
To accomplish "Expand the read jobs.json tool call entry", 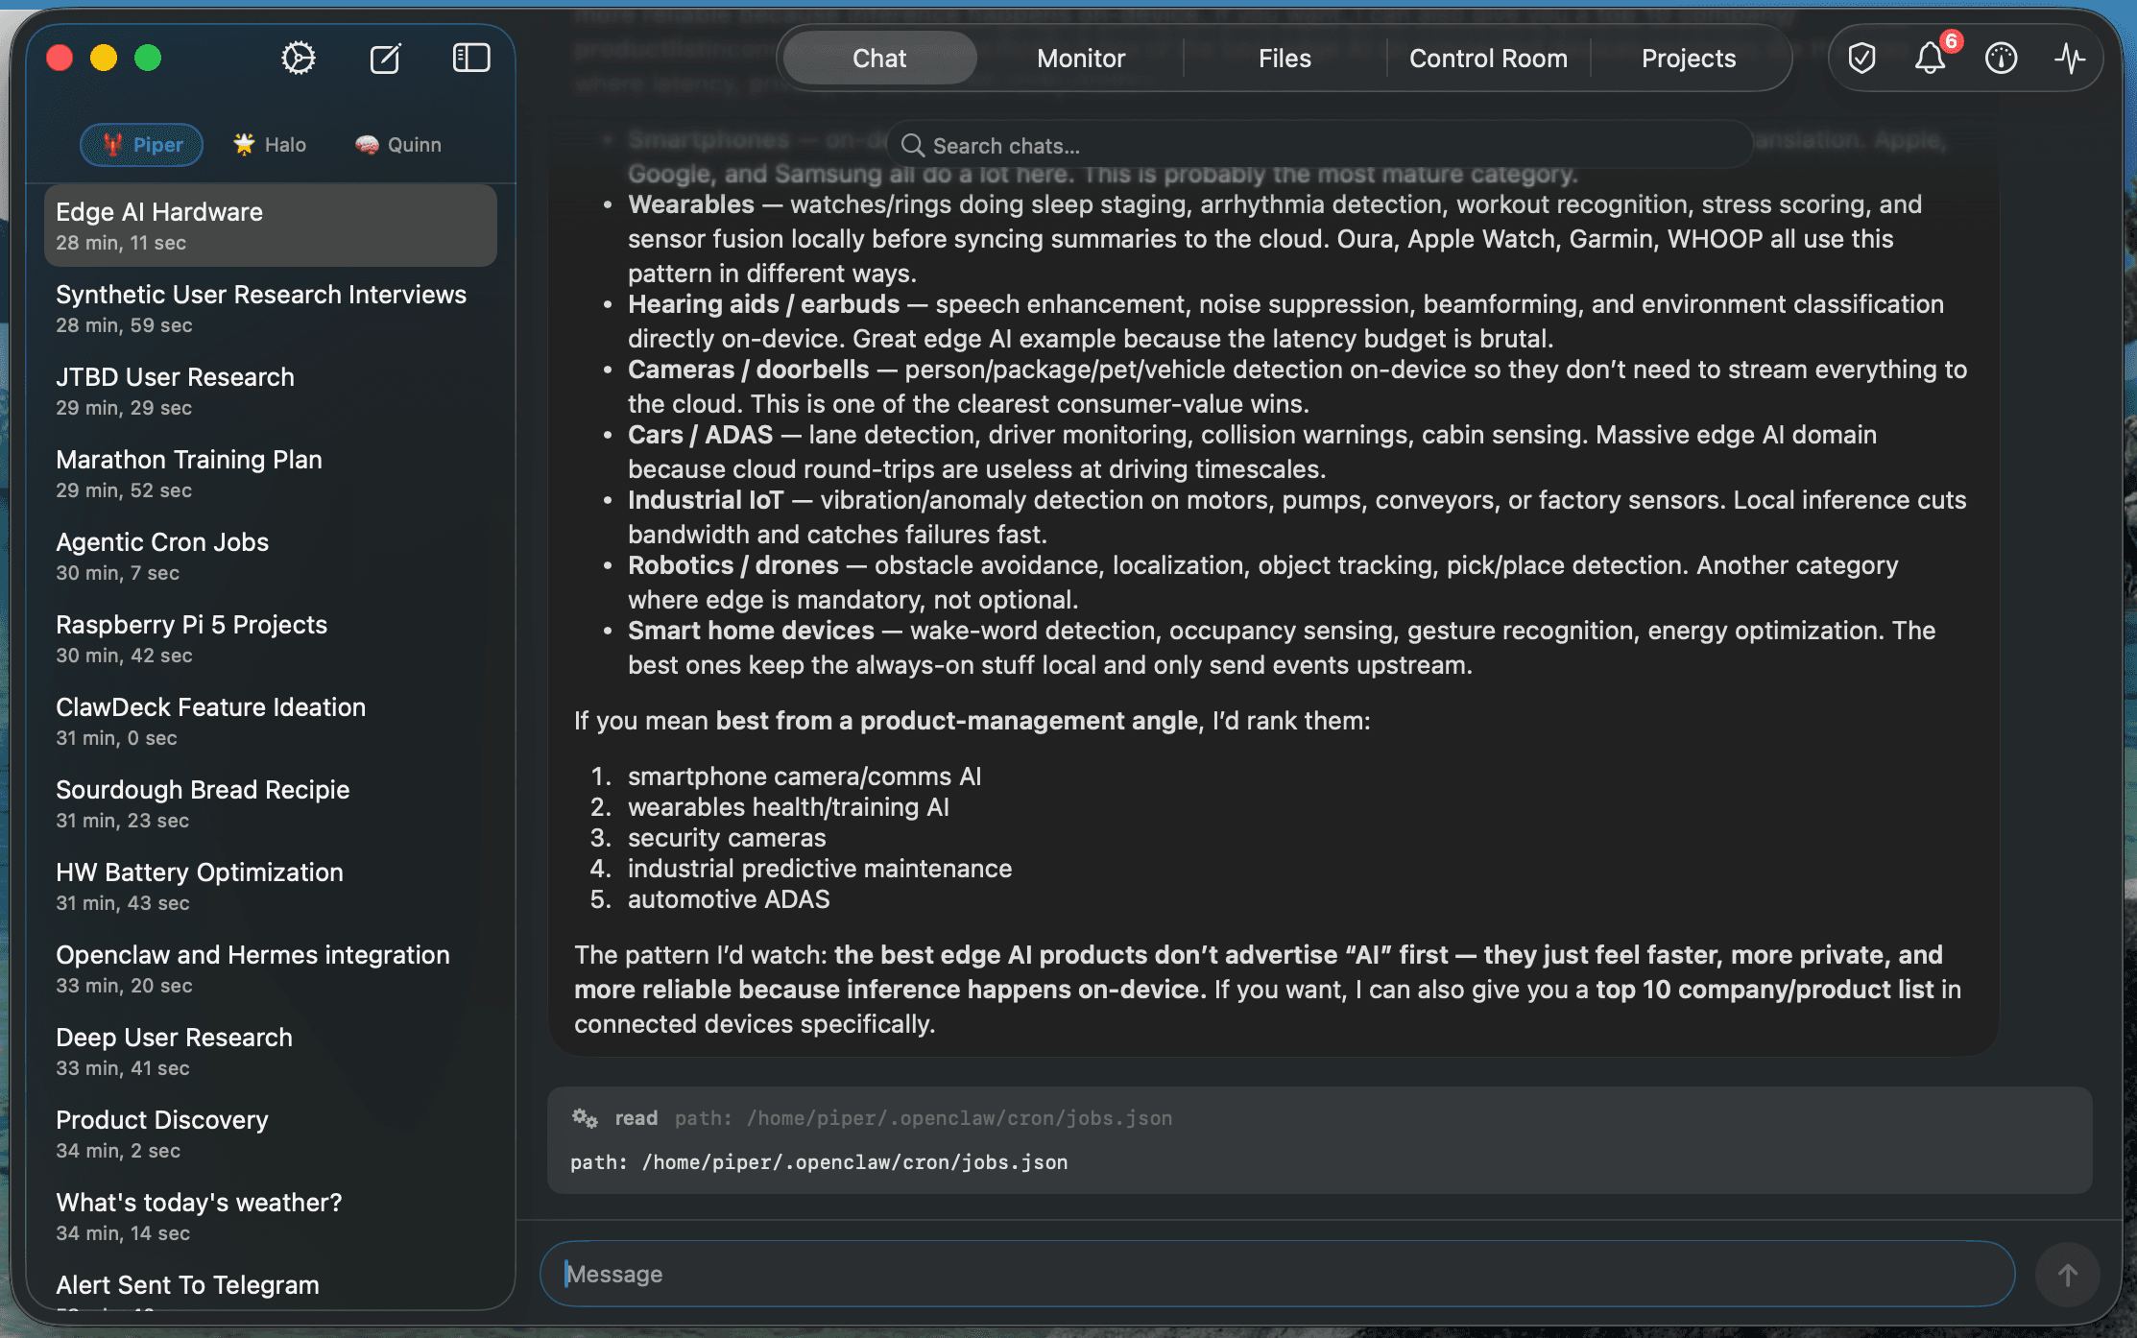I will [x=902, y=1118].
